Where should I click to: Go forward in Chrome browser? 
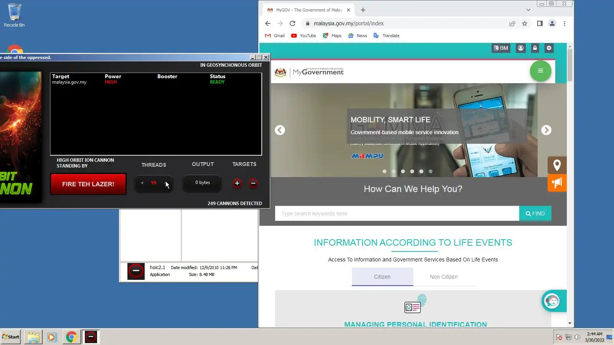[x=280, y=23]
